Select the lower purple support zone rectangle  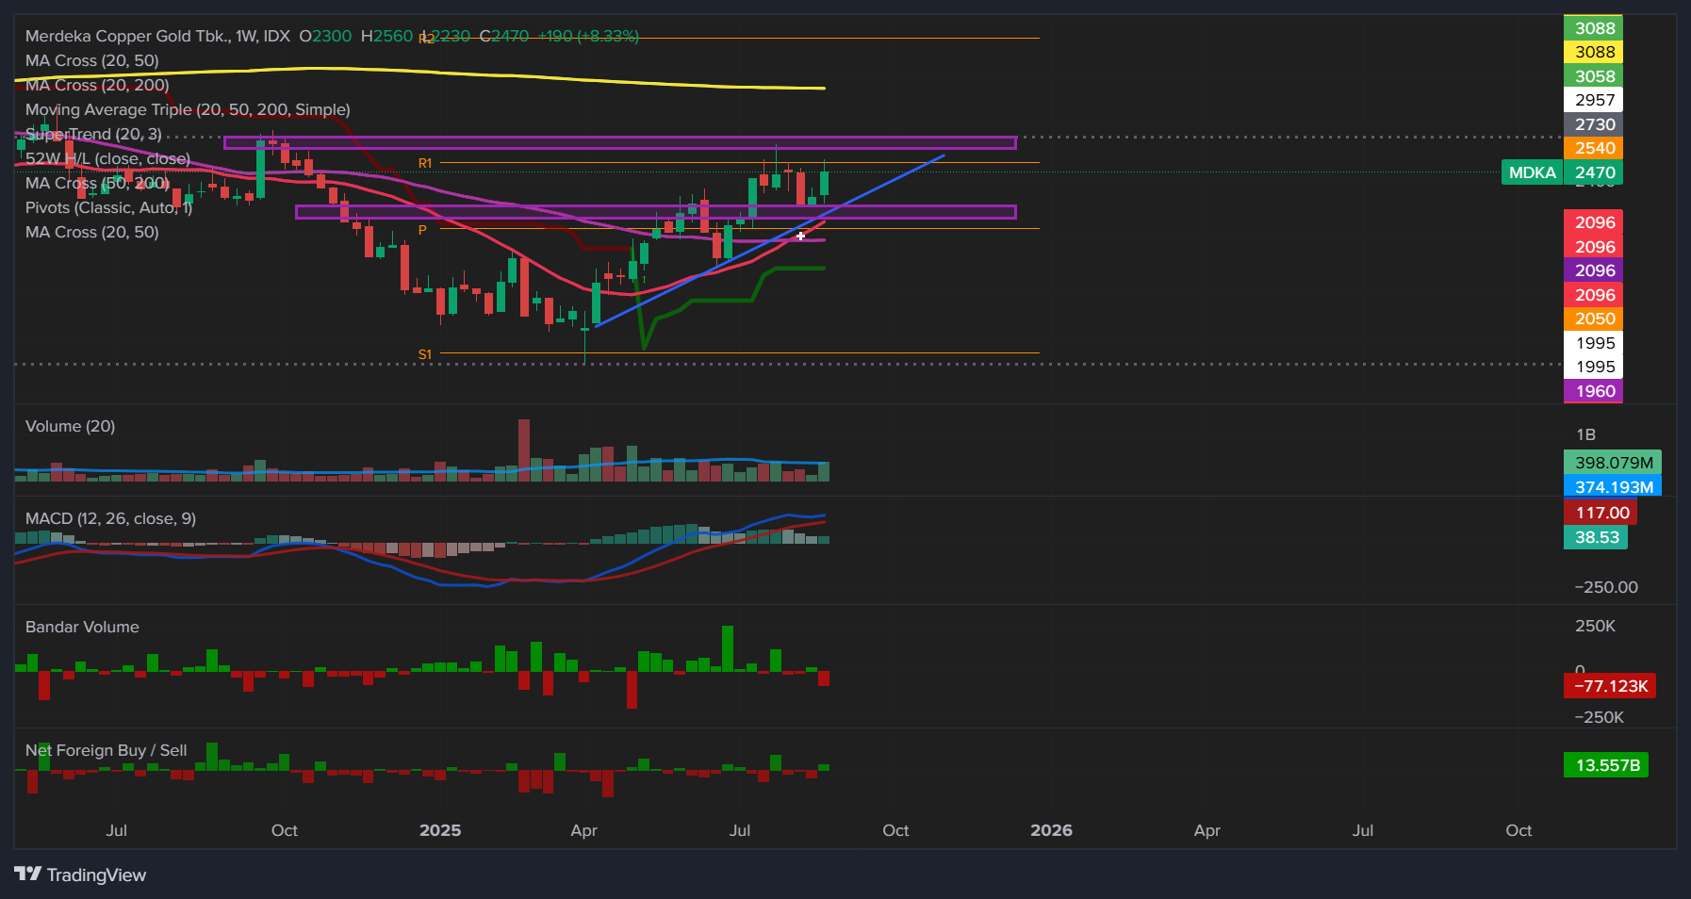point(656,212)
